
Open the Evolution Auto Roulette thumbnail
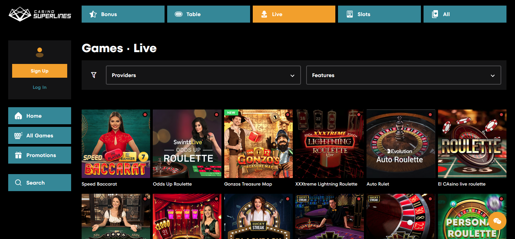(401, 144)
